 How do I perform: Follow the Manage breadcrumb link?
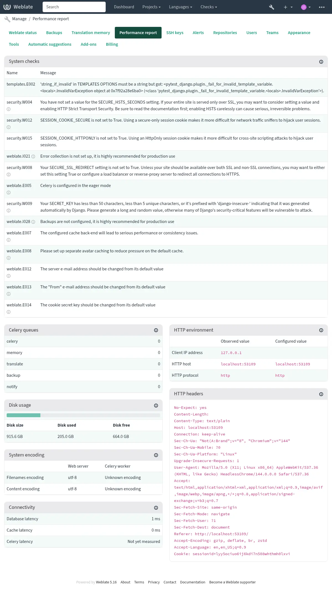19,19
